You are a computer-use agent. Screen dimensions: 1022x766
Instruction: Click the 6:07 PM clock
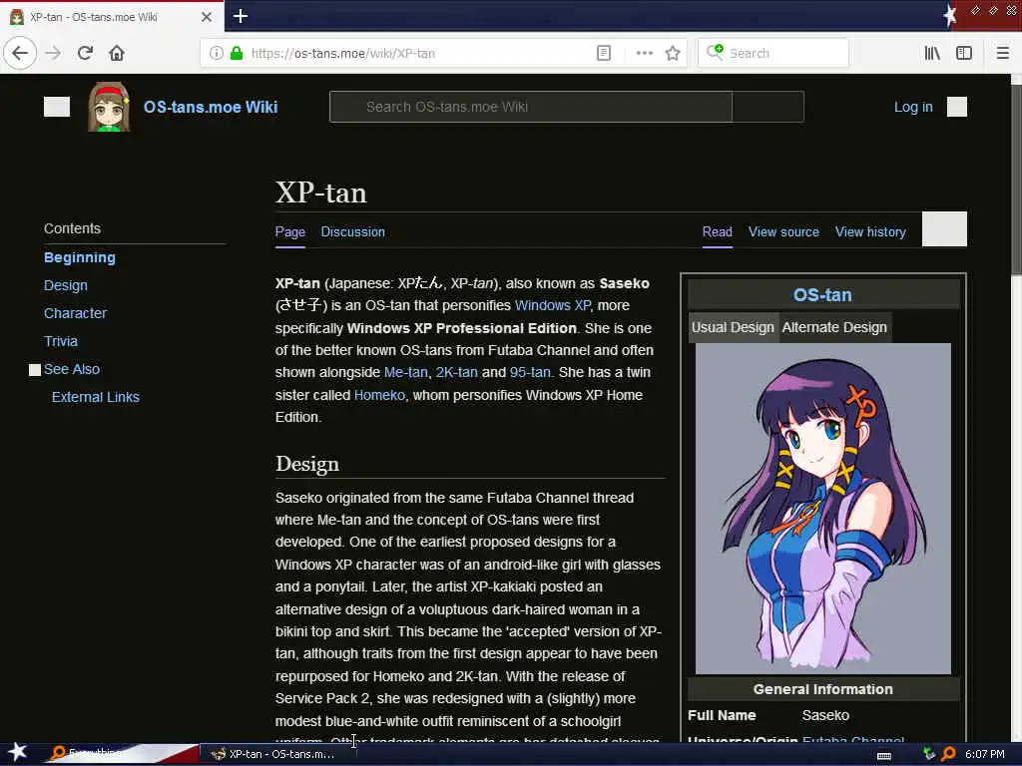click(x=984, y=754)
